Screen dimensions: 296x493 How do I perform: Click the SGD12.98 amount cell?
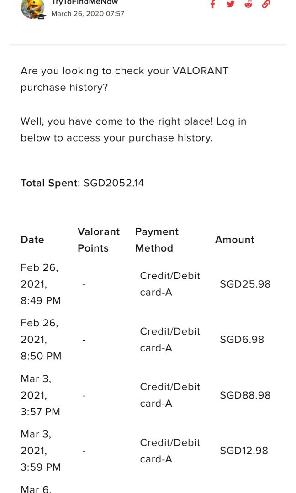tap(244, 451)
